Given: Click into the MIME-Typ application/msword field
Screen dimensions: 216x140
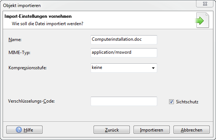Looking at the screenshot, I should (x=124, y=53).
